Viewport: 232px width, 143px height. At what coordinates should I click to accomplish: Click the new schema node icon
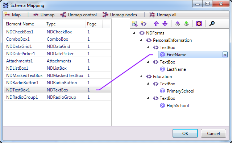point(144,24)
